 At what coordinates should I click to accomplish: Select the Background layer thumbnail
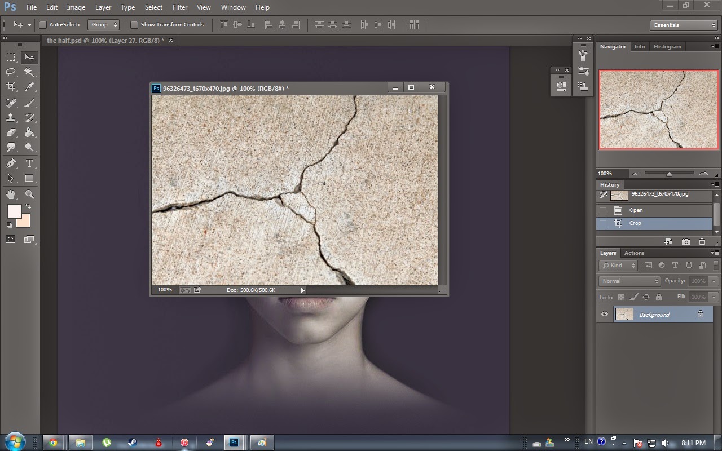pyautogui.click(x=624, y=315)
